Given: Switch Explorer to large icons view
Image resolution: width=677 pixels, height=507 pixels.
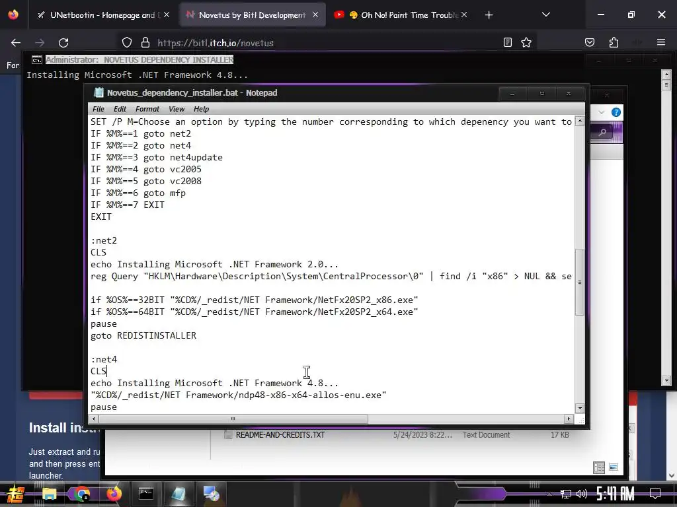Looking at the screenshot, I should point(614,467).
